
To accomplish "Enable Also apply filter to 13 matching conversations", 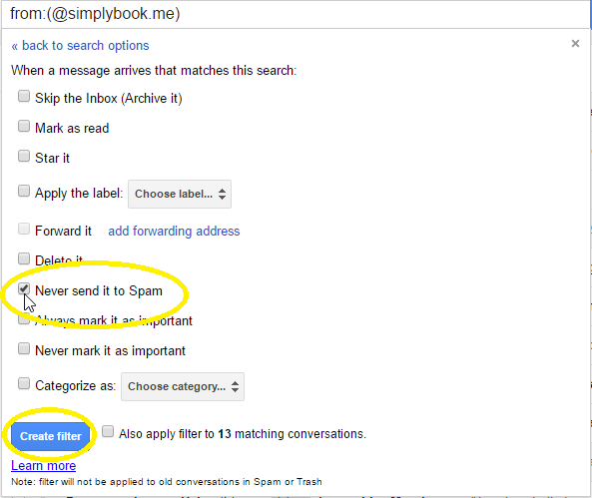I will point(108,431).
